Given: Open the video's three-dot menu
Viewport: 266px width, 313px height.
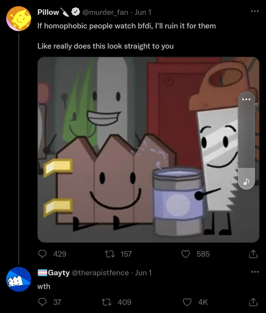Looking at the screenshot, I should [x=246, y=99].
